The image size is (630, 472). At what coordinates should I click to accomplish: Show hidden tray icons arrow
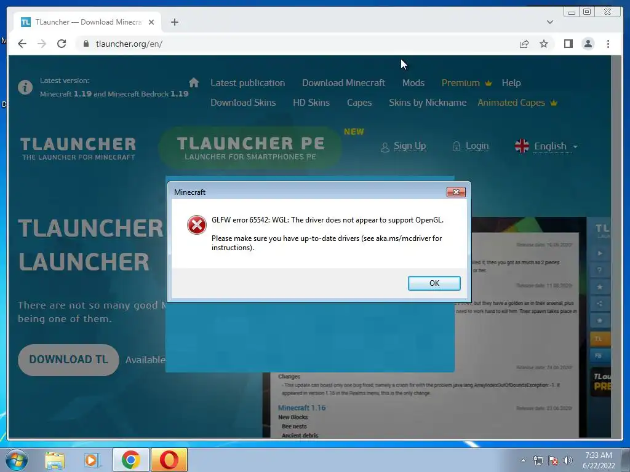click(x=523, y=460)
